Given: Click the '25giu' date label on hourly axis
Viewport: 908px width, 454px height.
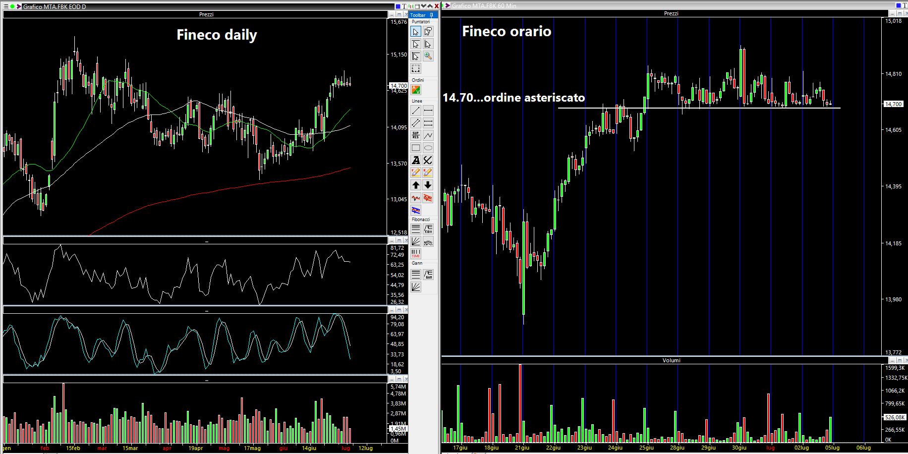Looking at the screenshot, I should point(646,448).
